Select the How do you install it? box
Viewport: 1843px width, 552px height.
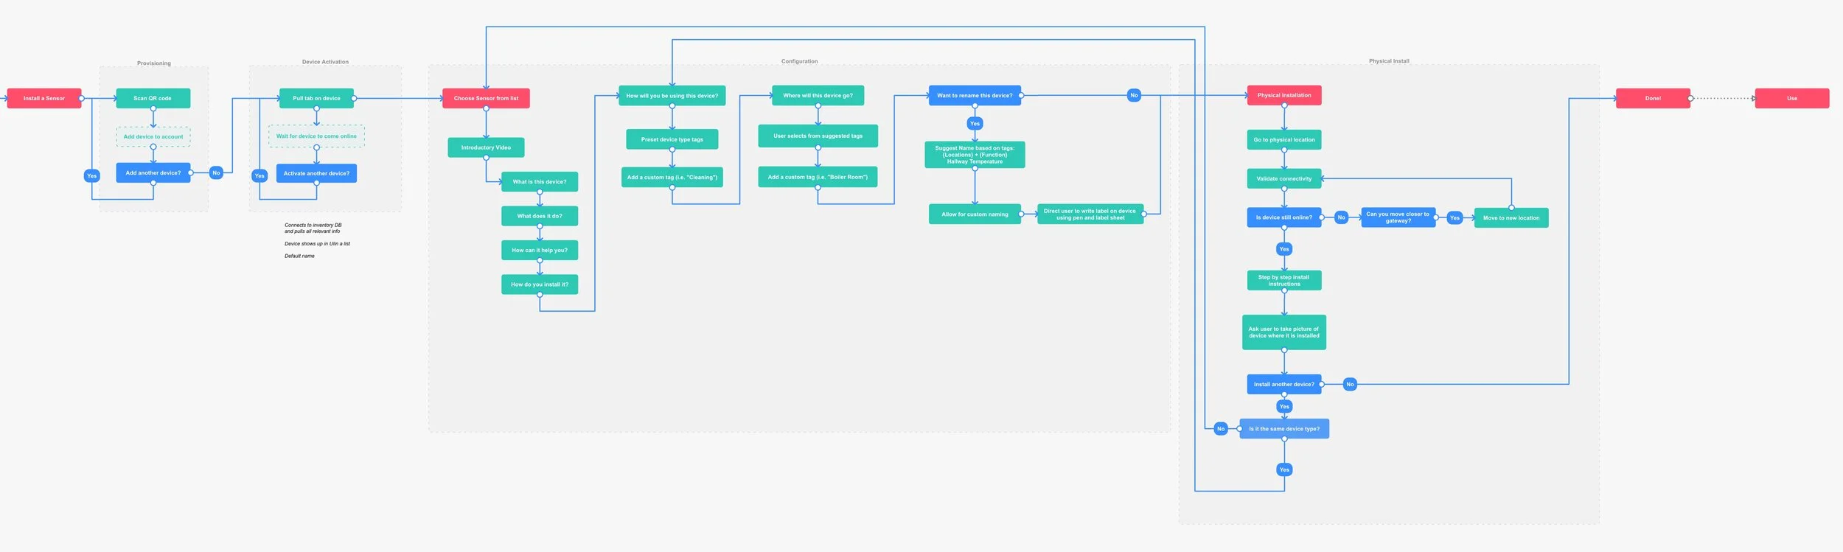[540, 284]
